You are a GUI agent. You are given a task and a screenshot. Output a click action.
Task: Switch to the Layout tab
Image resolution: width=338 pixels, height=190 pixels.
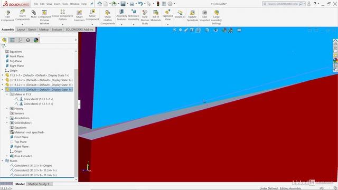point(21,30)
